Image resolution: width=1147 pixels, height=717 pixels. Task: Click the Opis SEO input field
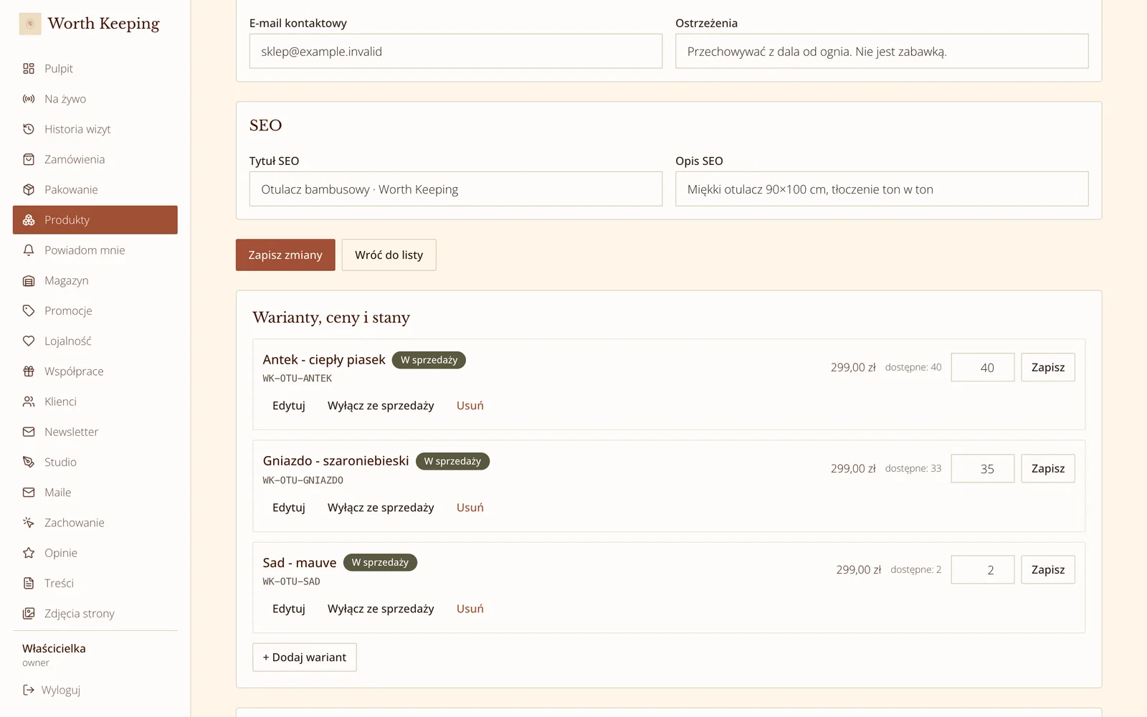(882, 189)
